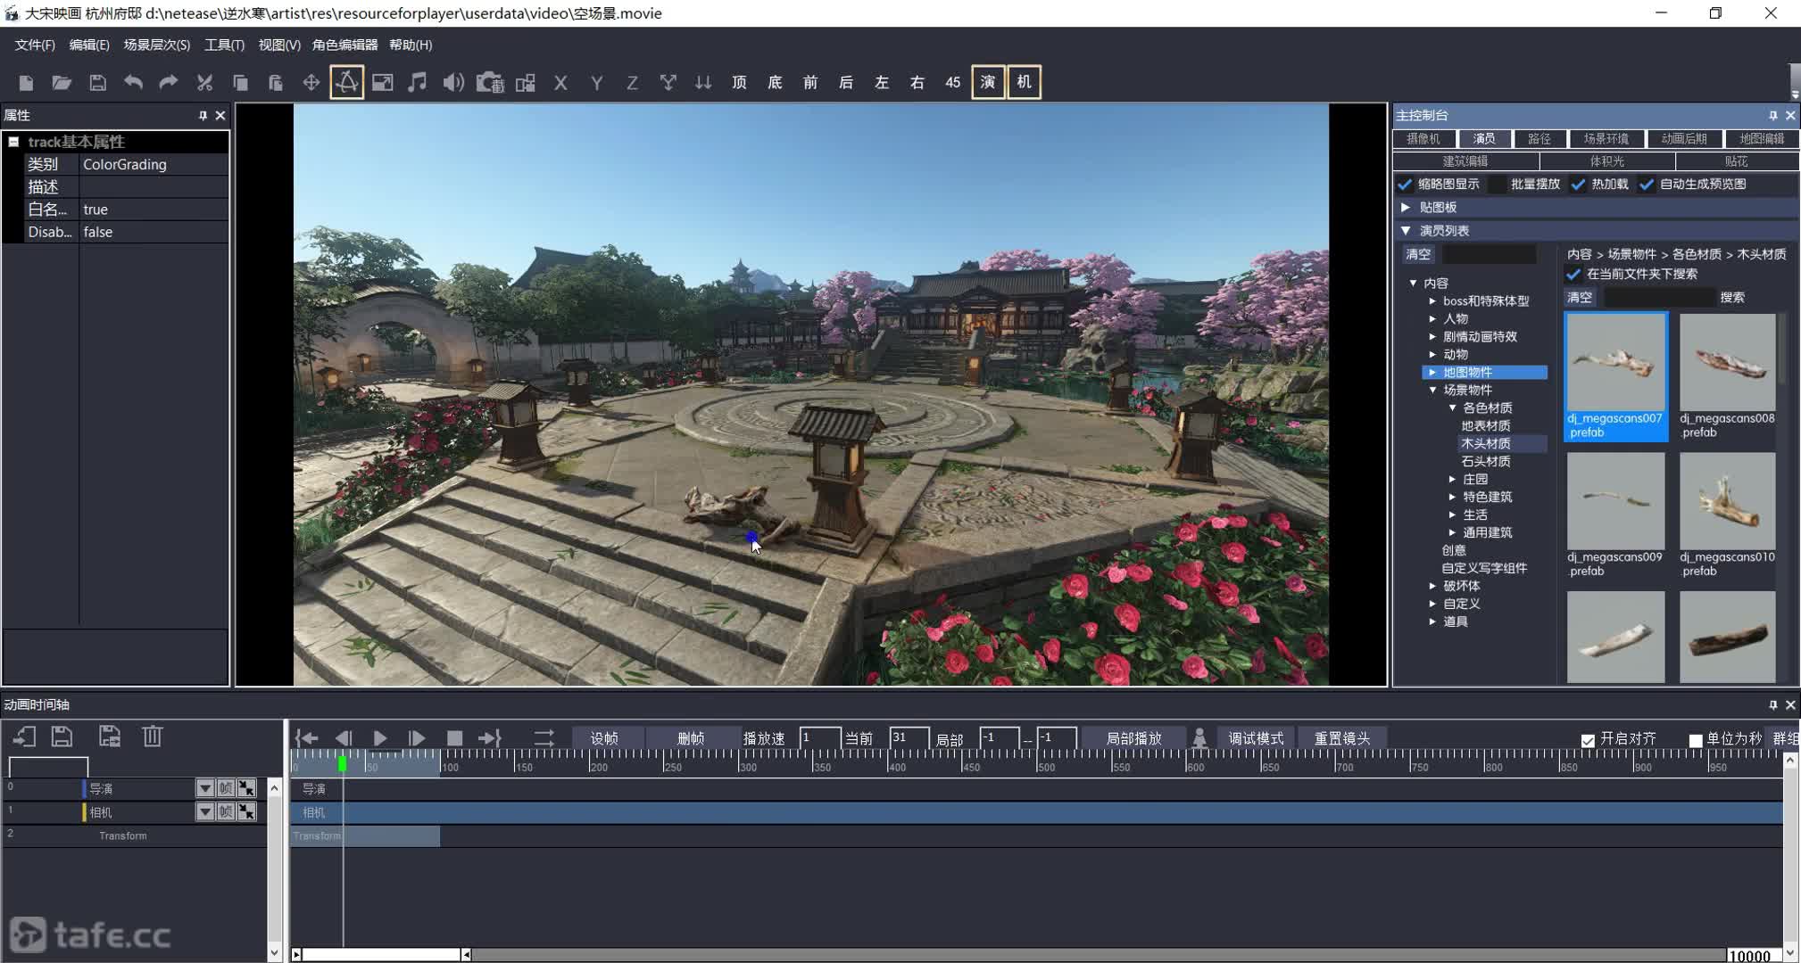
Task: Open the 工具(T) menu
Action: (224, 45)
